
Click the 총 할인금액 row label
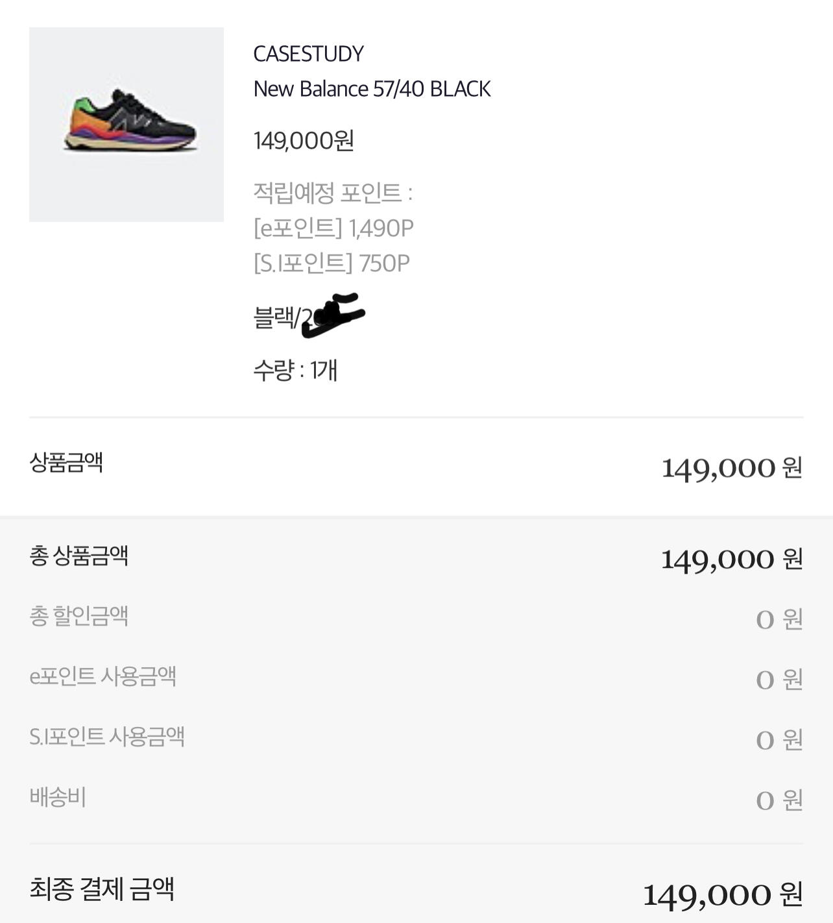tap(78, 615)
